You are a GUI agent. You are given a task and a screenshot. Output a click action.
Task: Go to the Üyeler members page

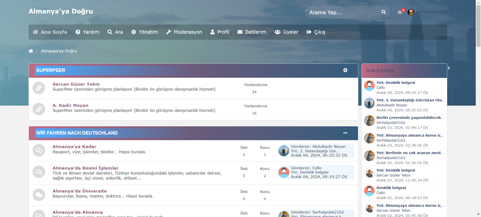point(286,32)
